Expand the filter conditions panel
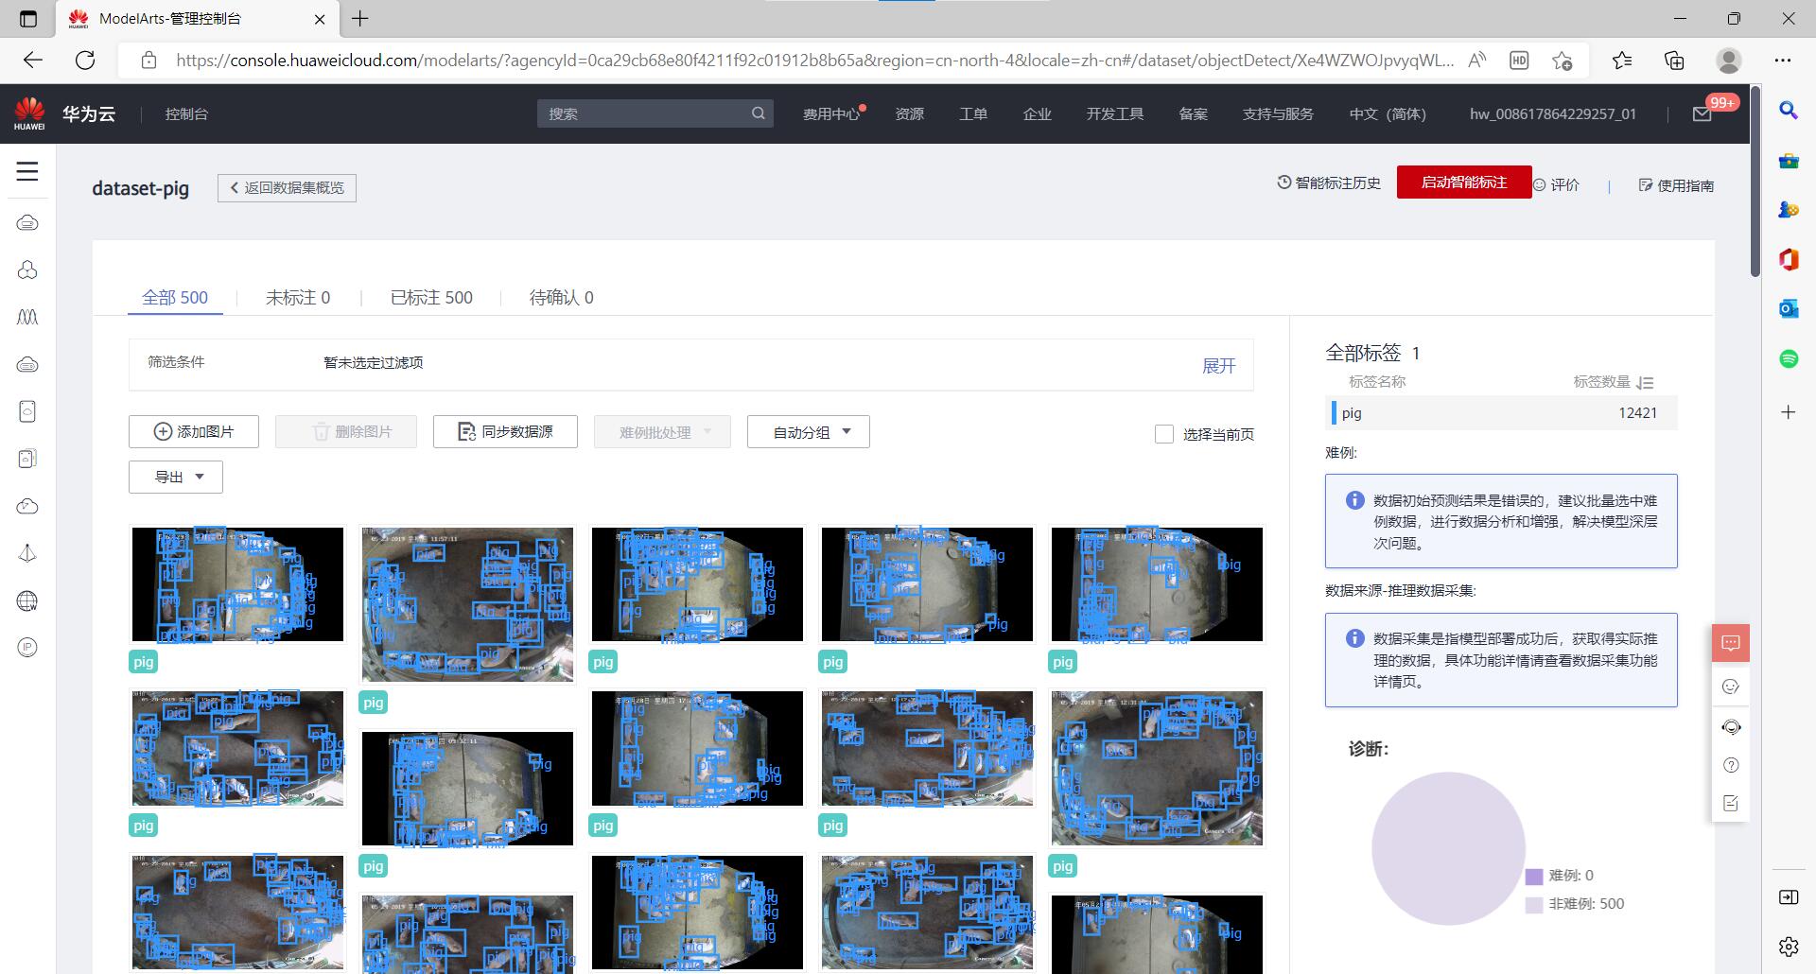The image size is (1816, 974). click(x=1218, y=366)
